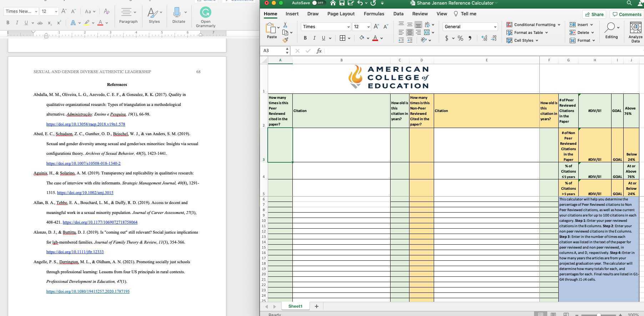Click the Paste clipboard icon in Excel

tap(271, 28)
